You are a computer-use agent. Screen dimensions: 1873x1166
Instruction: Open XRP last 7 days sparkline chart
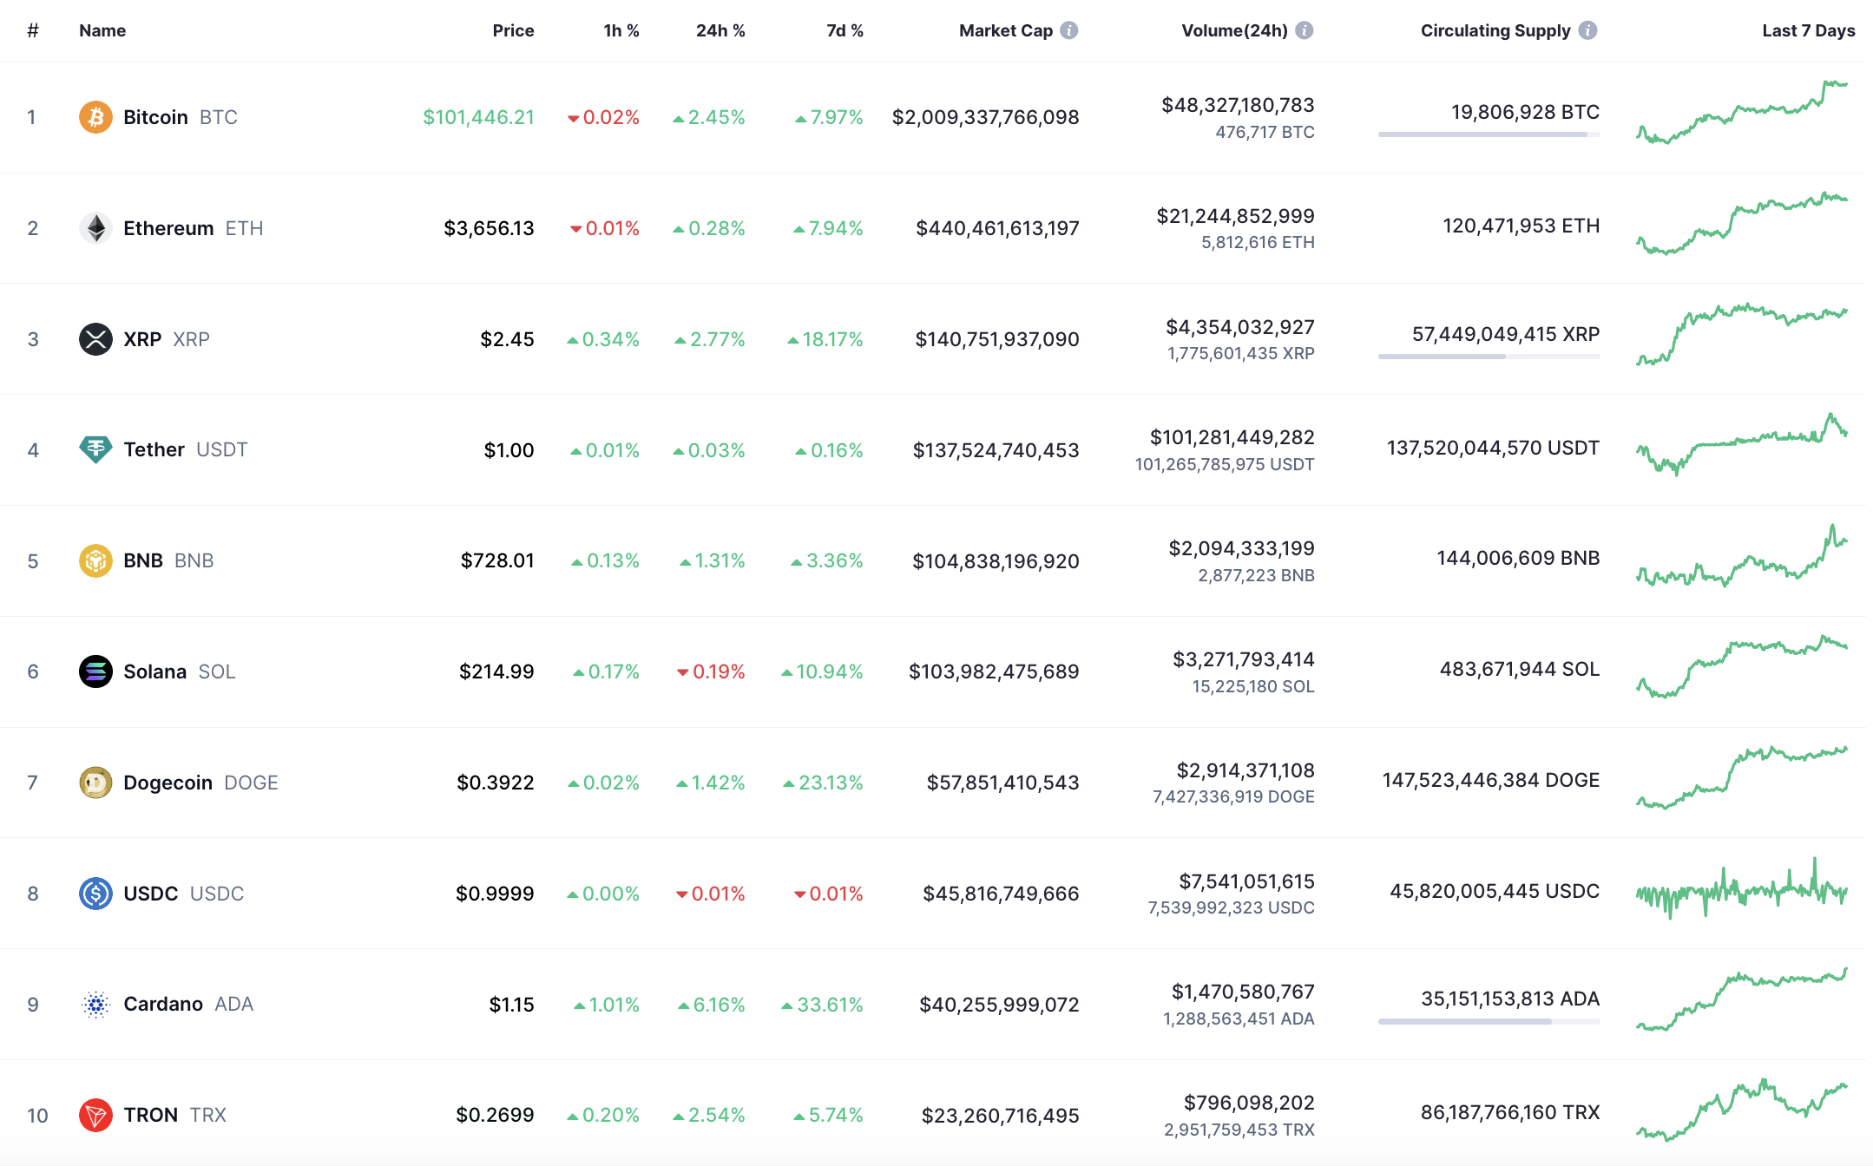(x=1741, y=335)
